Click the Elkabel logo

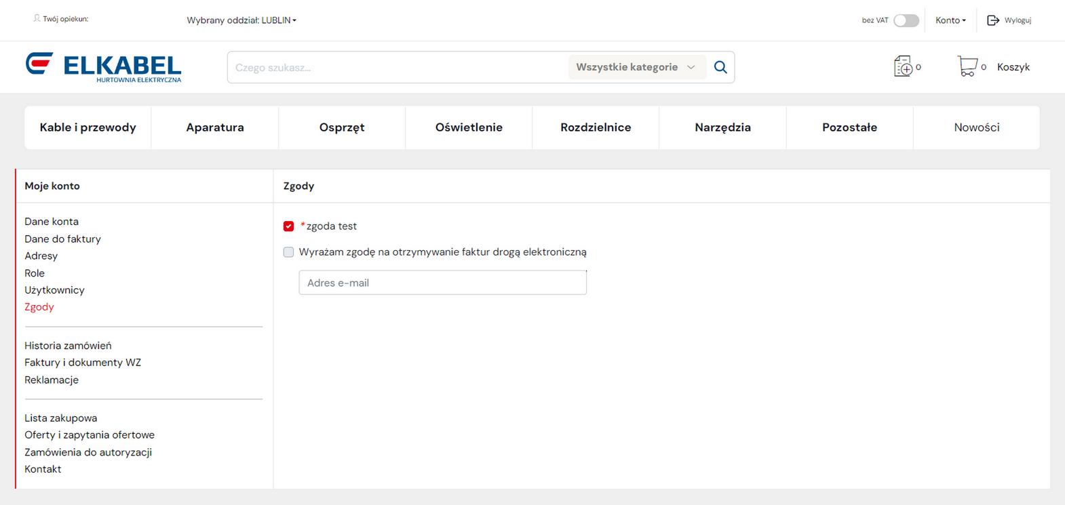point(104,67)
